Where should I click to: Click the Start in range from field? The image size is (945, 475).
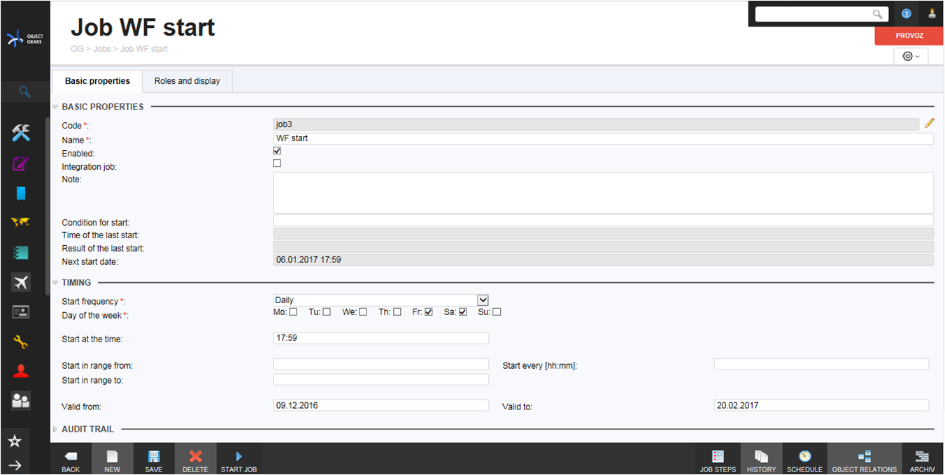click(381, 364)
